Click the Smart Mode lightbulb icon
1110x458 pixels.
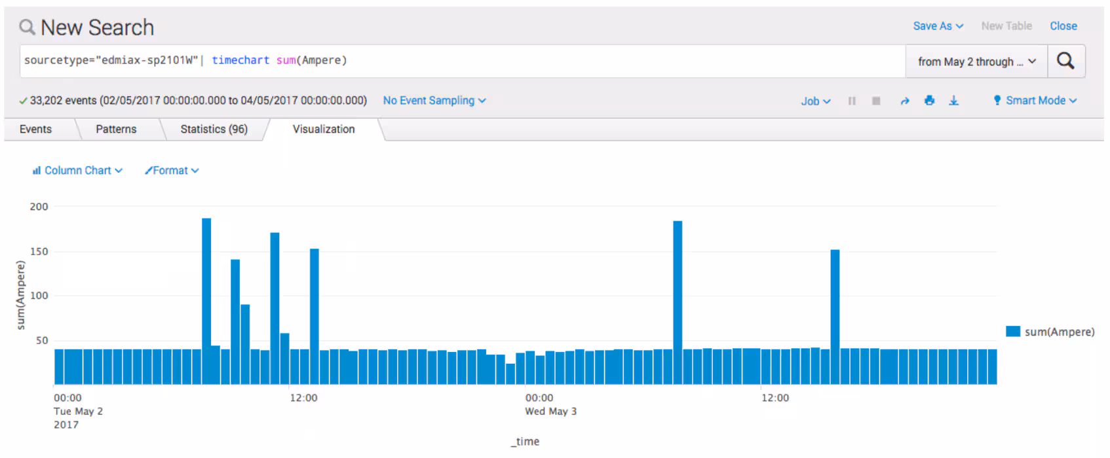pos(997,100)
